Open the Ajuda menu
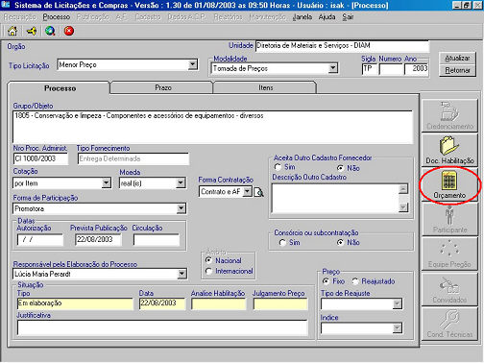Viewport: 484px width, 363px height. (327, 16)
